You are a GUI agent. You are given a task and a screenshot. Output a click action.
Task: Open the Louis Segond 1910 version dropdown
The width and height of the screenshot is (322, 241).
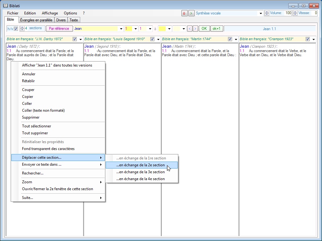158,40
